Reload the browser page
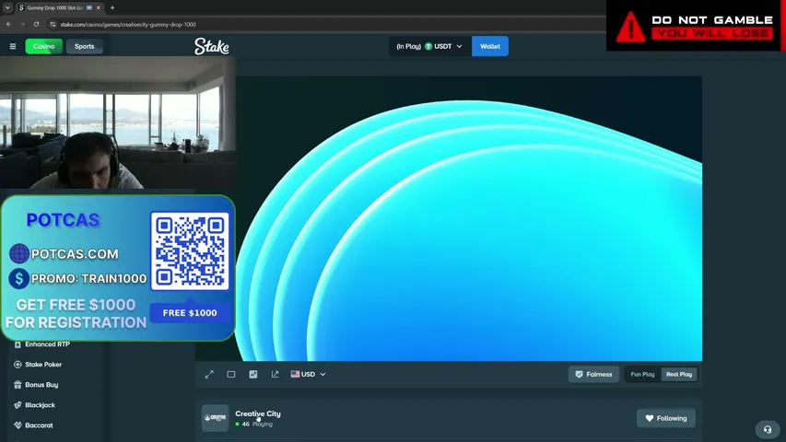 36,24
